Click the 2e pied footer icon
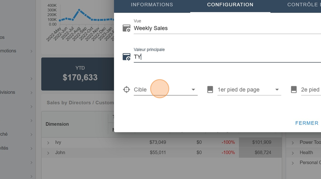 (x=294, y=90)
